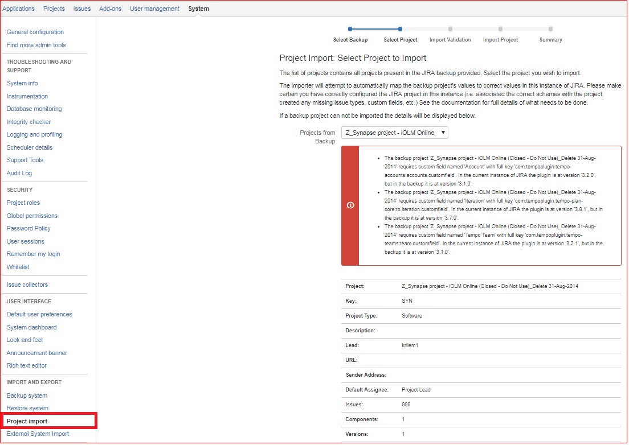Click the Import Project step dot
Viewport: 629px width, 445px height.
click(500, 29)
